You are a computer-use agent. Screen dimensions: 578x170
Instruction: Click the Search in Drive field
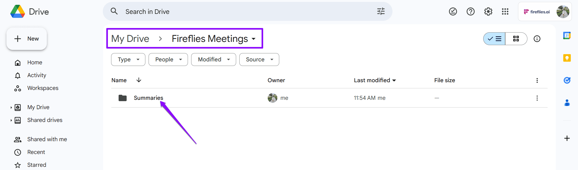(x=248, y=11)
